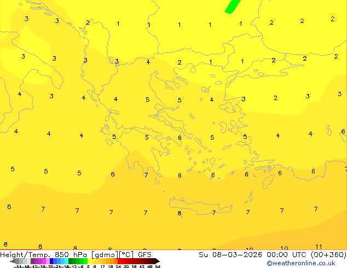Click the '-54' legend scale label
Viewport: 347px width, 268px height.
pos(18,266)
